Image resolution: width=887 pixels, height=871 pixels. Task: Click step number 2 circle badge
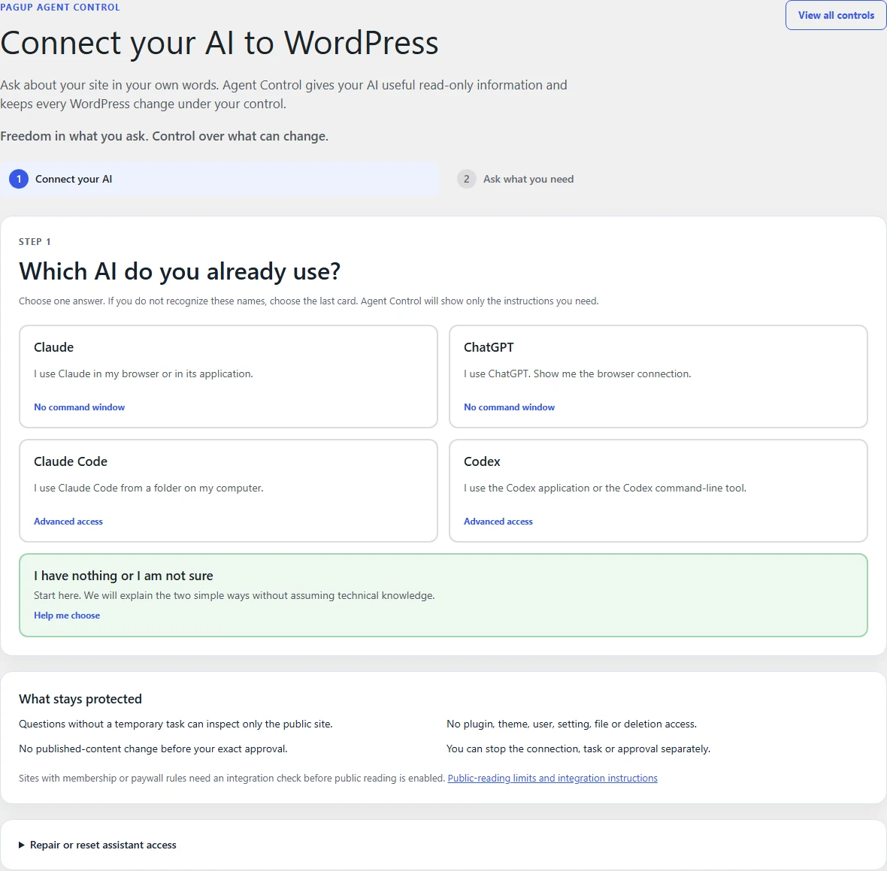[x=467, y=180]
